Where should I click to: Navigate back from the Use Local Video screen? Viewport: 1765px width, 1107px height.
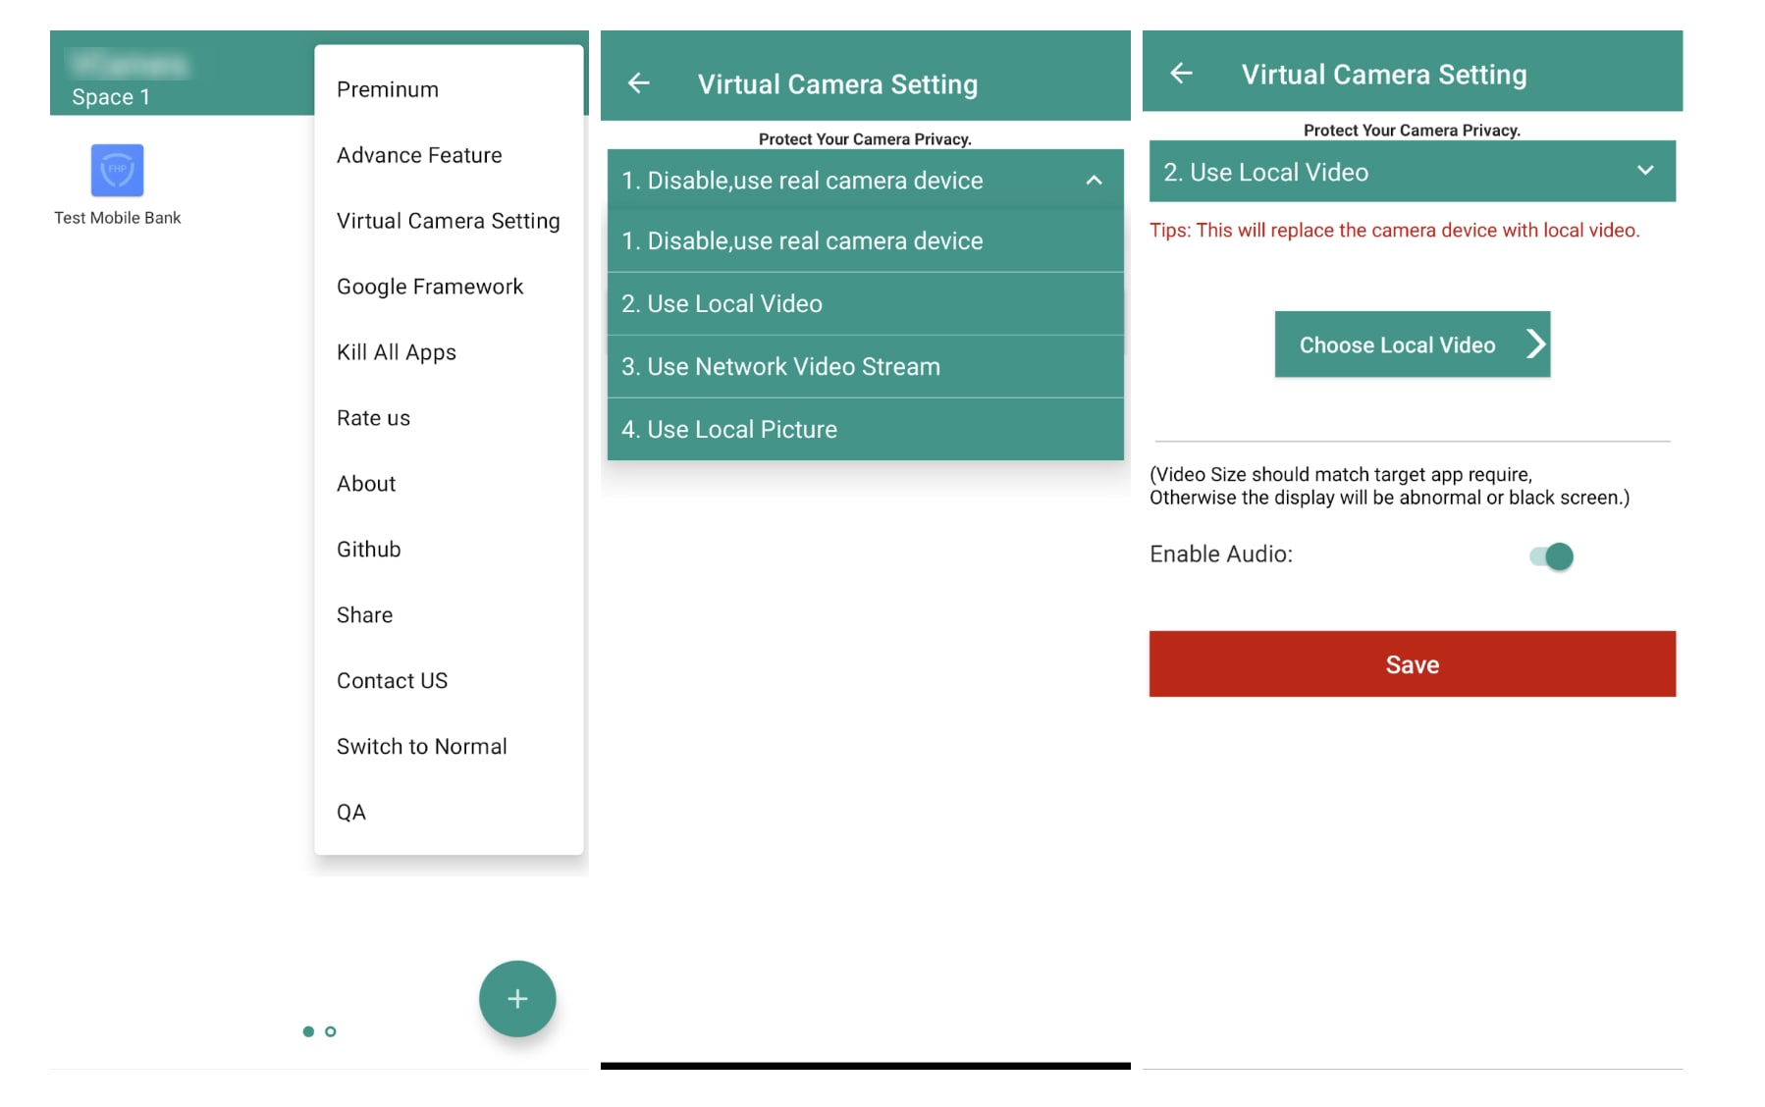[1183, 73]
